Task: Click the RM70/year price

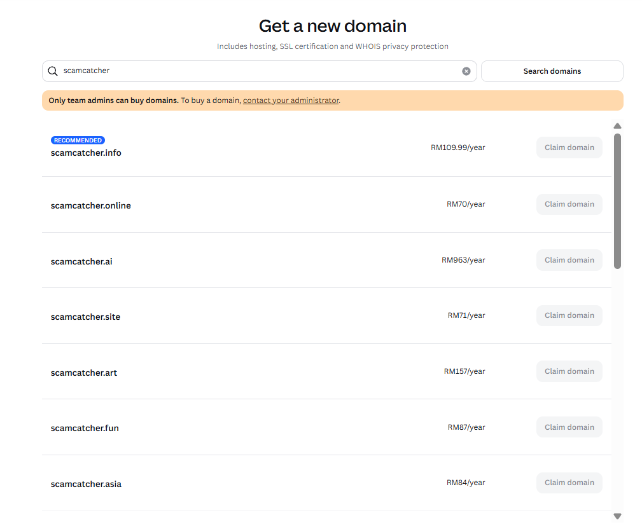Action: 466,204
